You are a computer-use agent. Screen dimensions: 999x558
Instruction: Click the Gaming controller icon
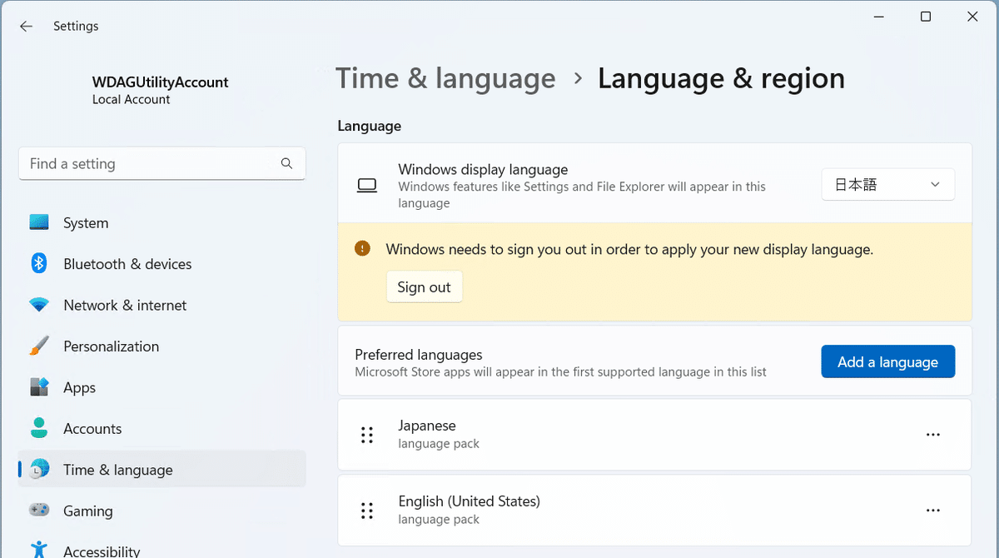[x=39, y=511]
